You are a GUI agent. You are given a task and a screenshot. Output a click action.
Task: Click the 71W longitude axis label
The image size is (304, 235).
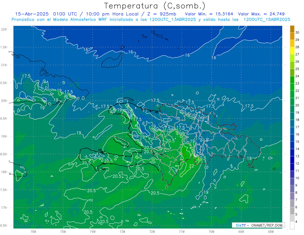(x=182, y=232)
